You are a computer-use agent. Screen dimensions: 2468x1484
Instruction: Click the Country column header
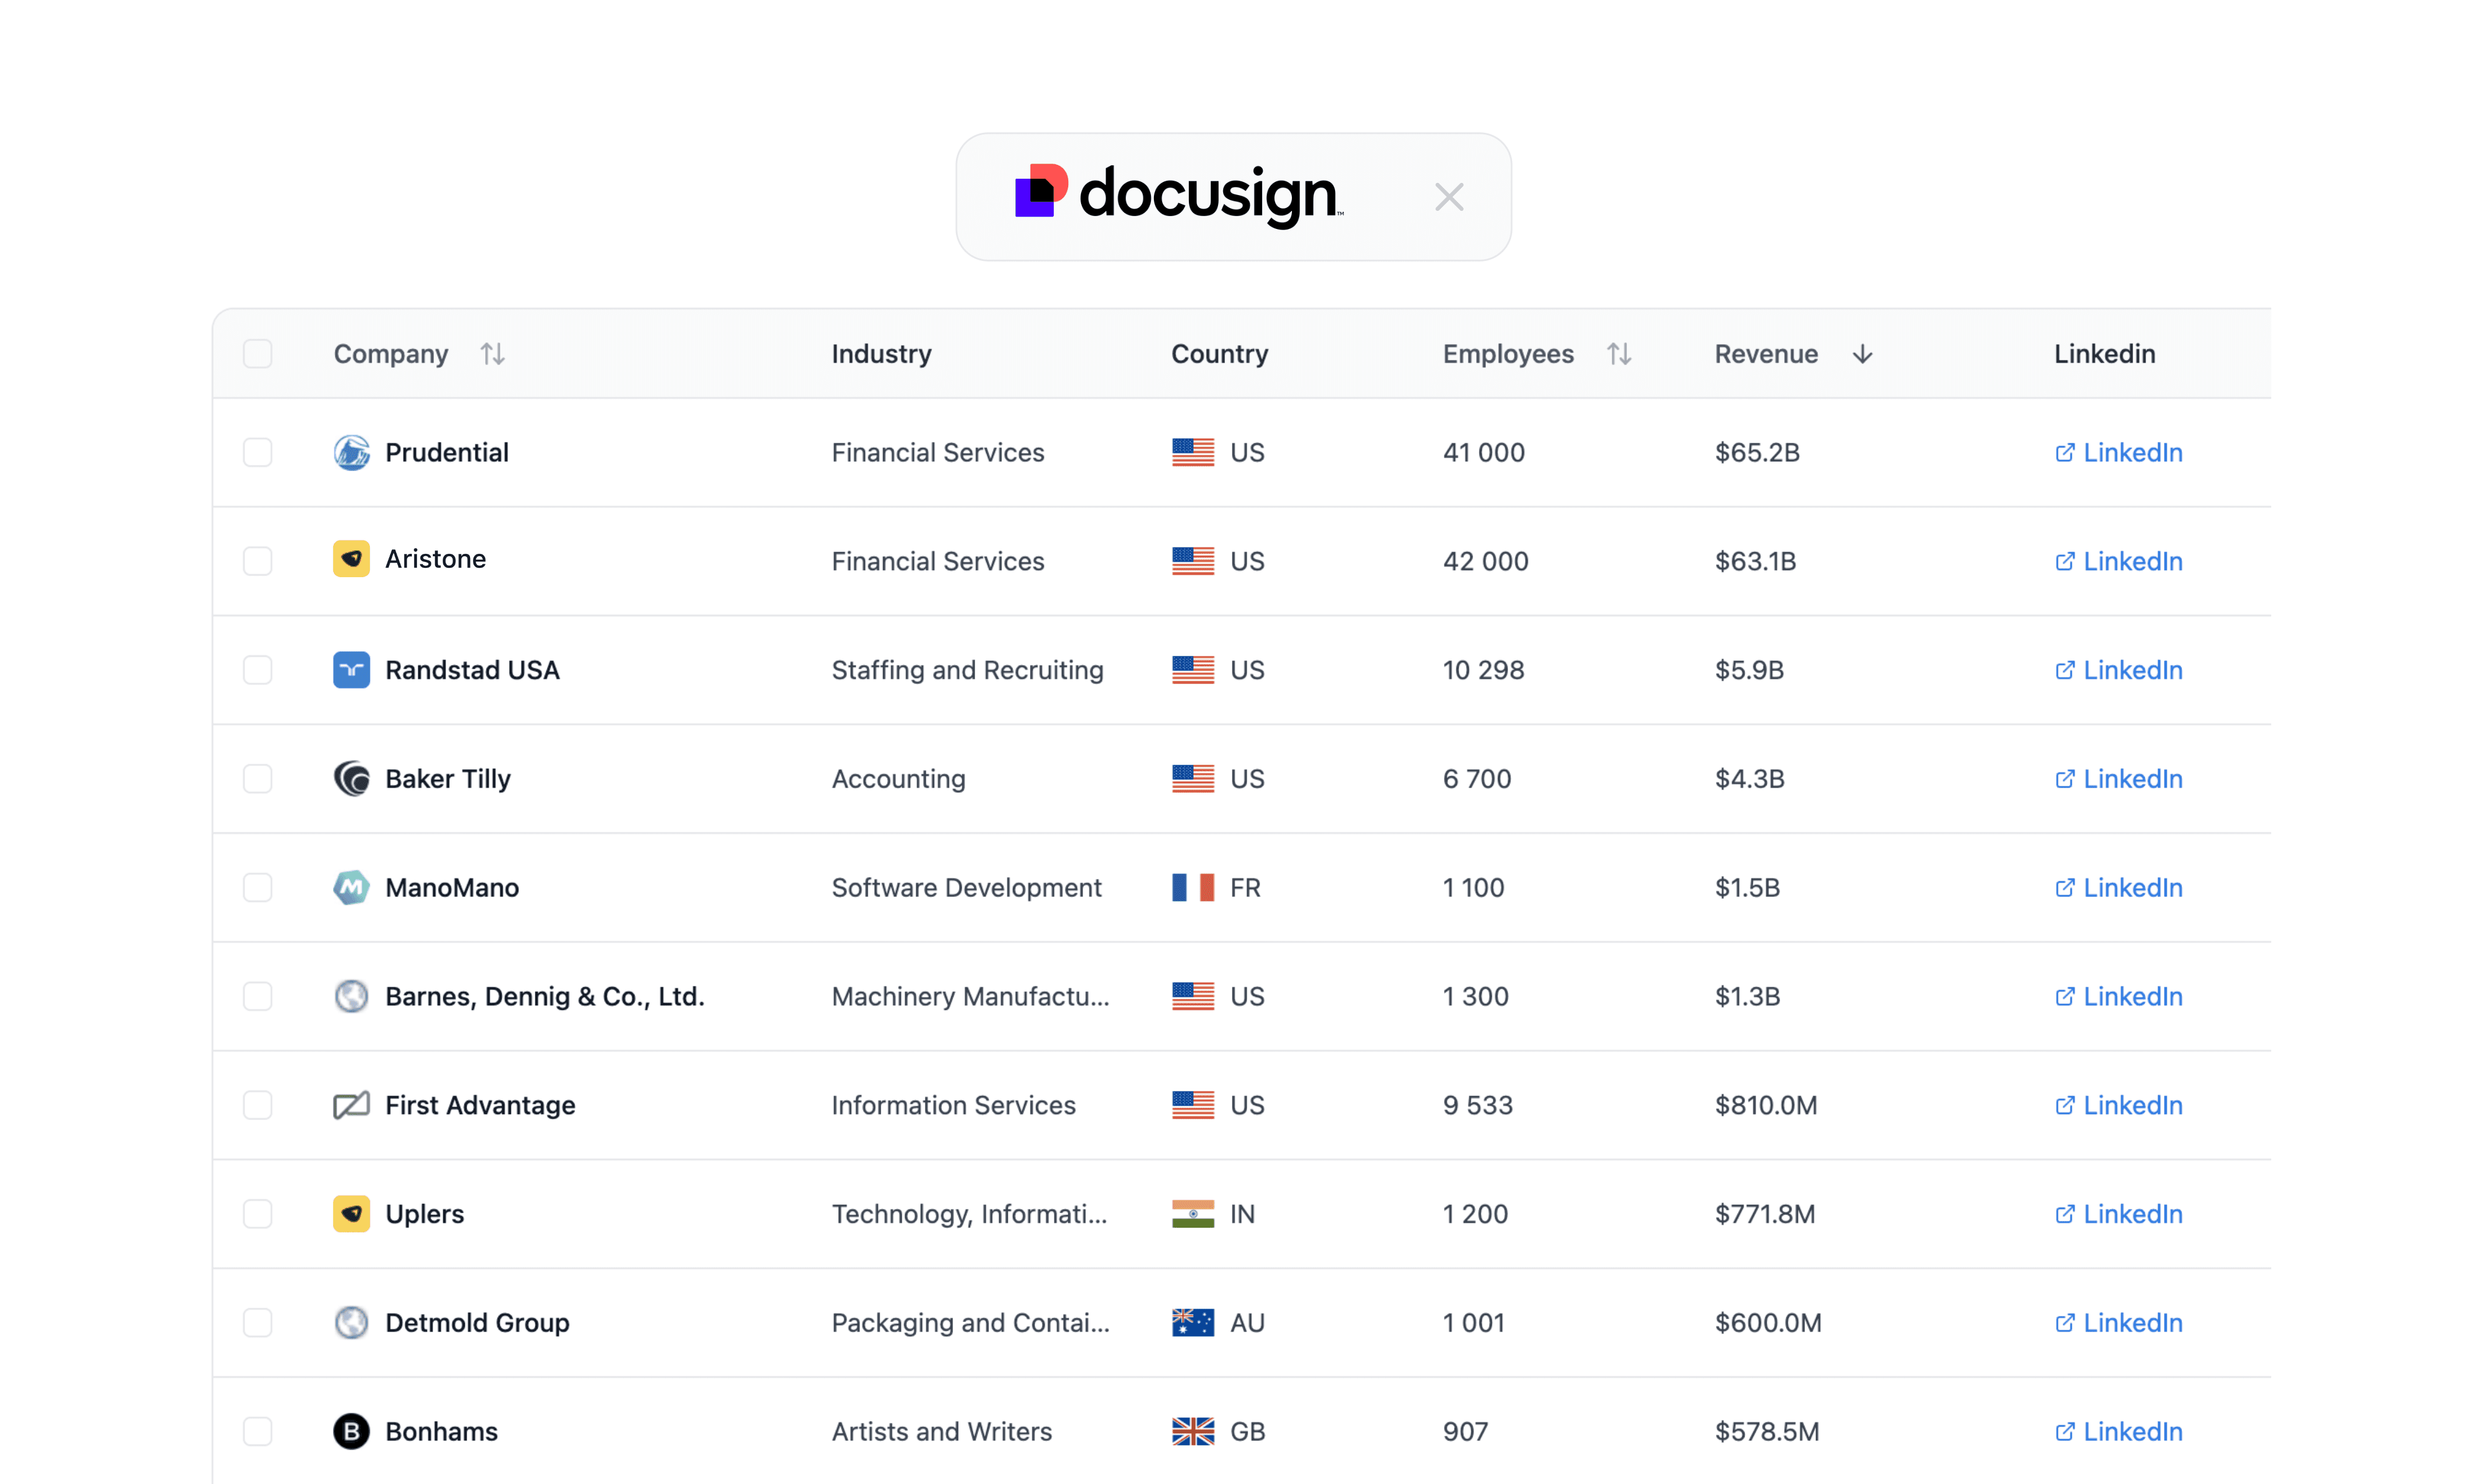point(1219,354)
